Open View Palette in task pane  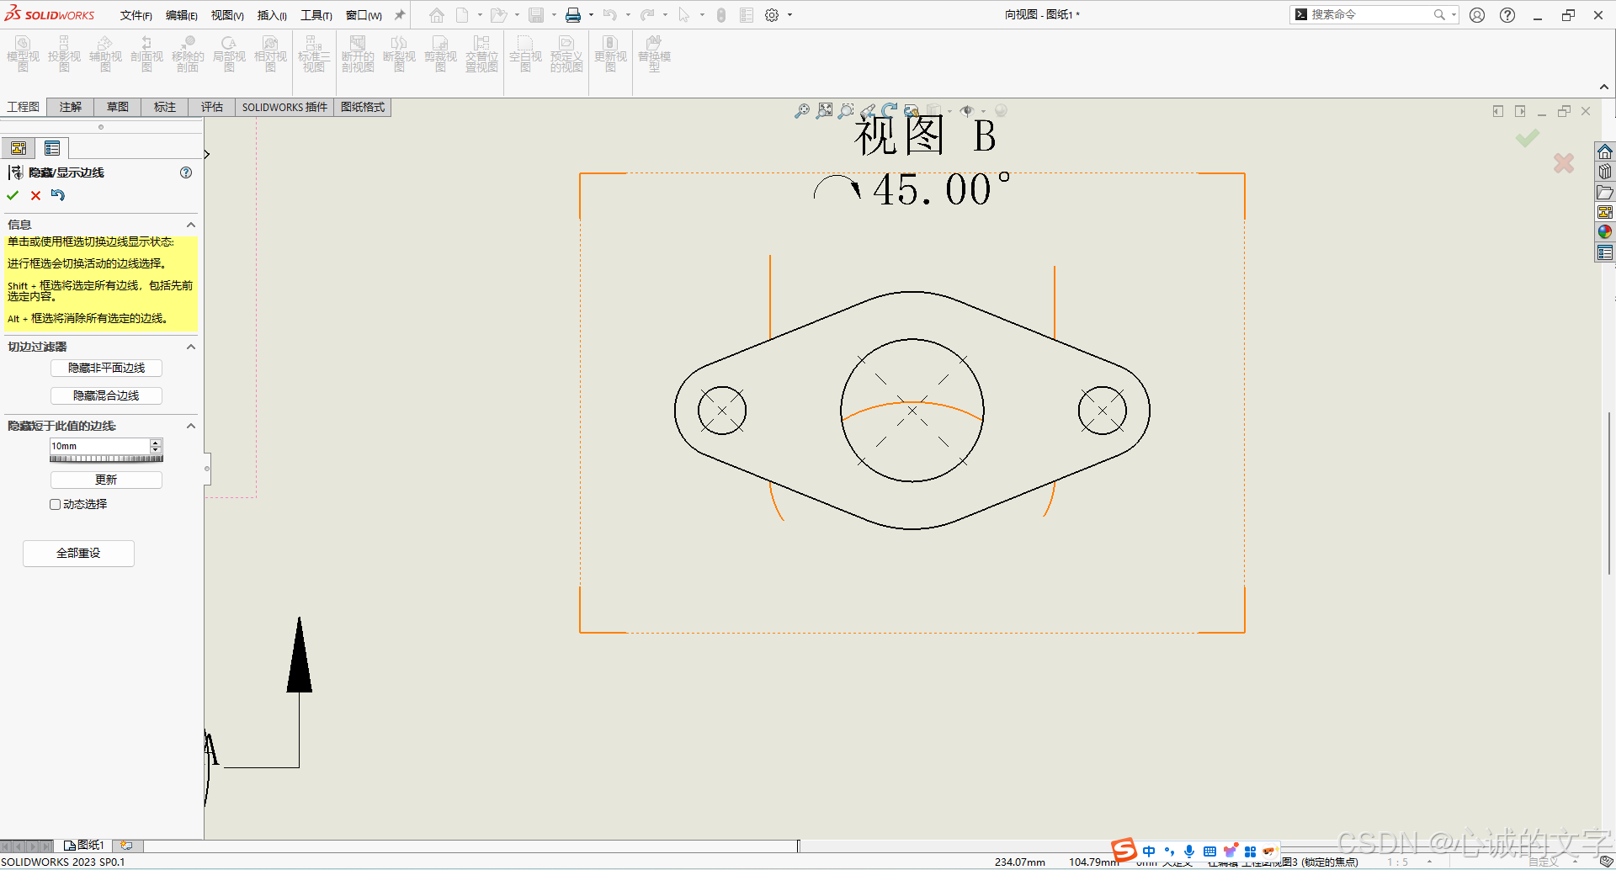coord(1605,212)
